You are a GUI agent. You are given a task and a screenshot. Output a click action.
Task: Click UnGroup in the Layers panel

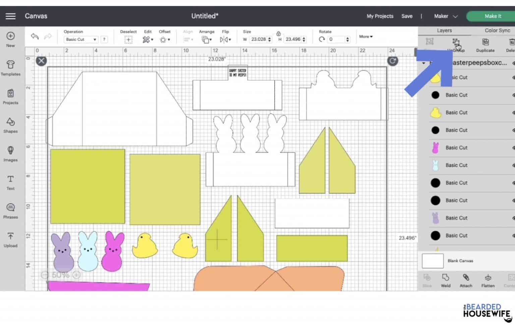(x=456, y=45)
